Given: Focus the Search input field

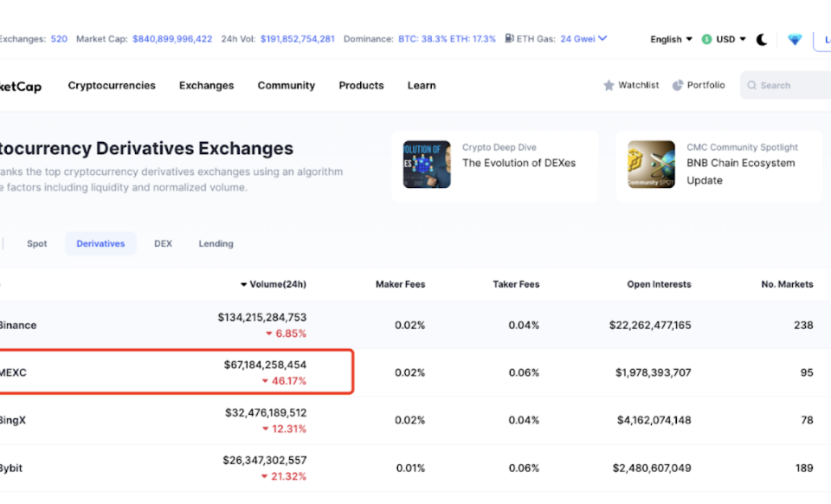Looking at the screenshot, I should click(785, 86).
